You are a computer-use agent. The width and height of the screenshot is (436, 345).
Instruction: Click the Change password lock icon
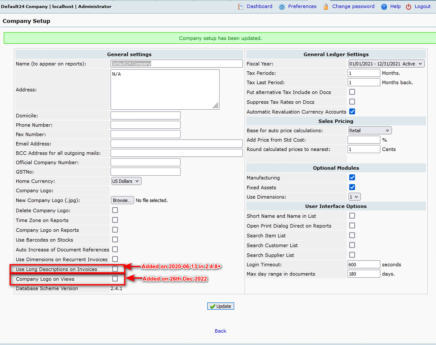pos(326,7)
